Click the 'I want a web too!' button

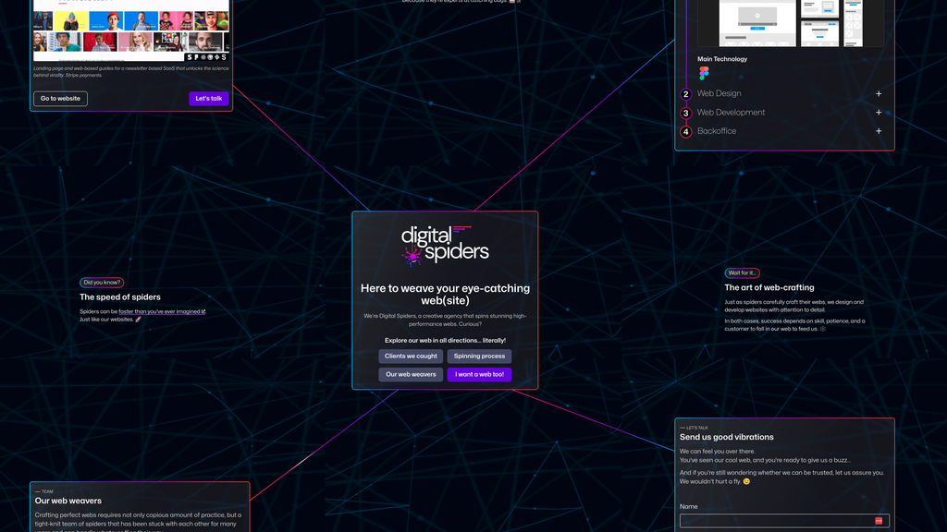480,375
